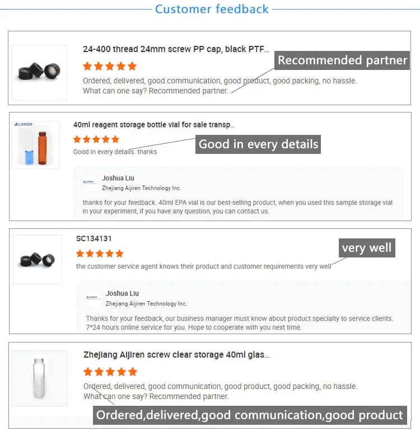Click the Recommended partner callout label
Image resolution: width=420 pixels, height=436 pixels.
pyautogui.click(x=342, y=60)
